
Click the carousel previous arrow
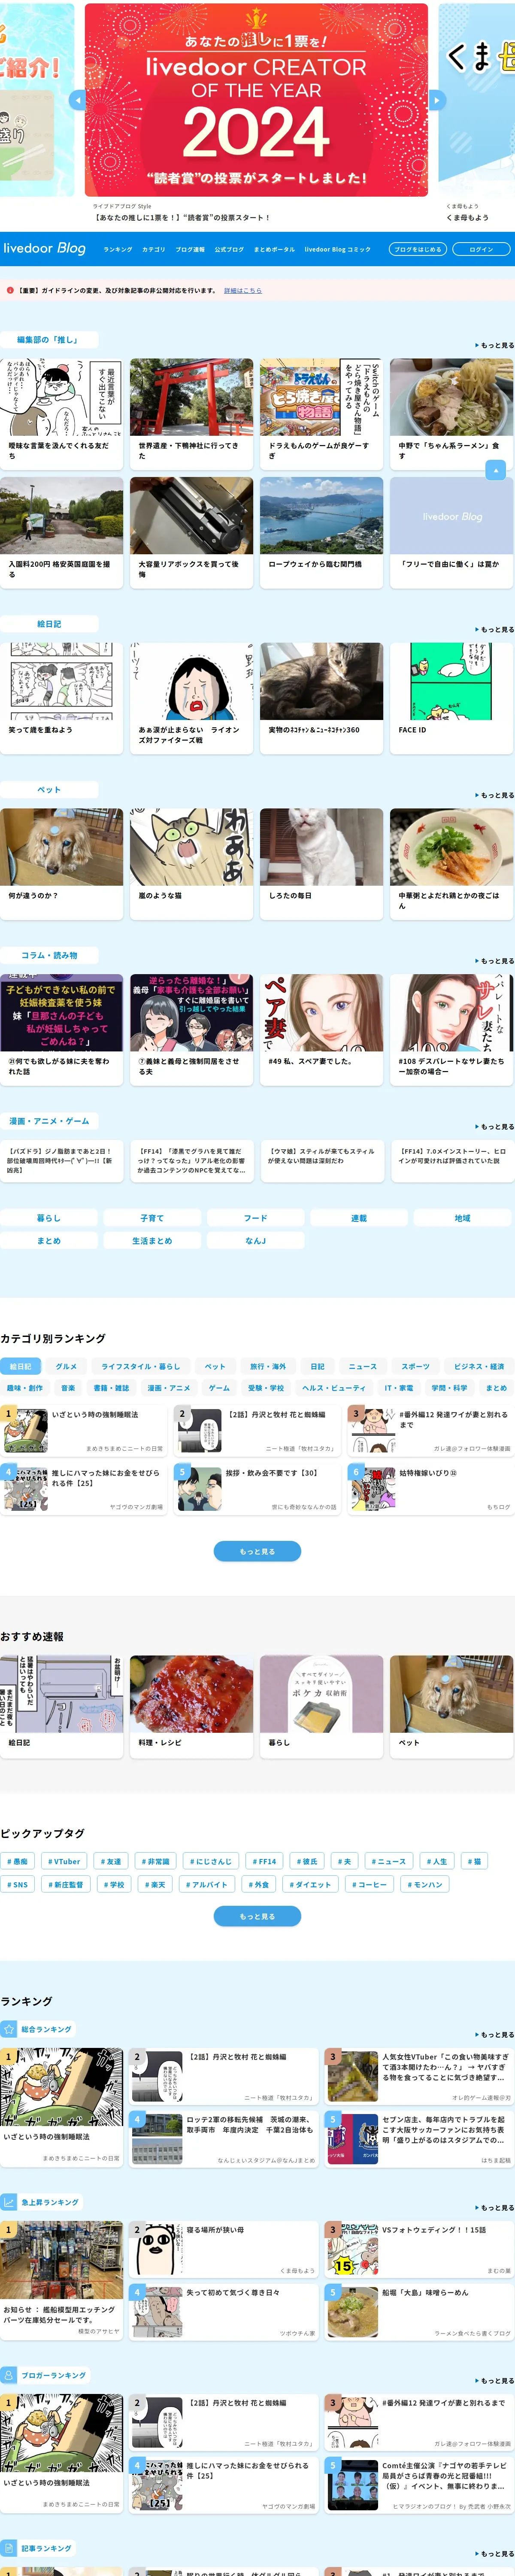pyautogui.click(x=77, y=100)
